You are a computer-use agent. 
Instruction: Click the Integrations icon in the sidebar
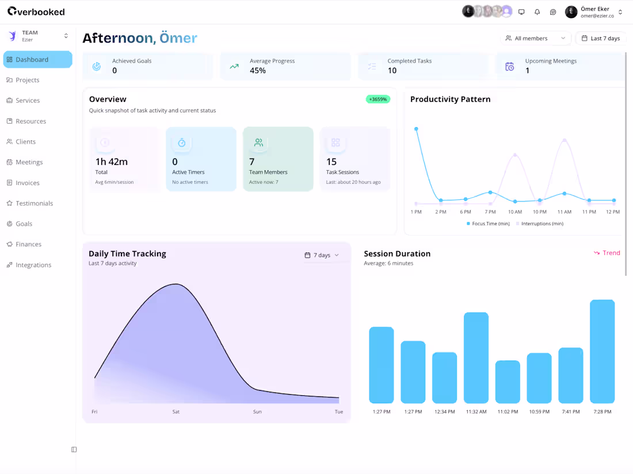10,265
